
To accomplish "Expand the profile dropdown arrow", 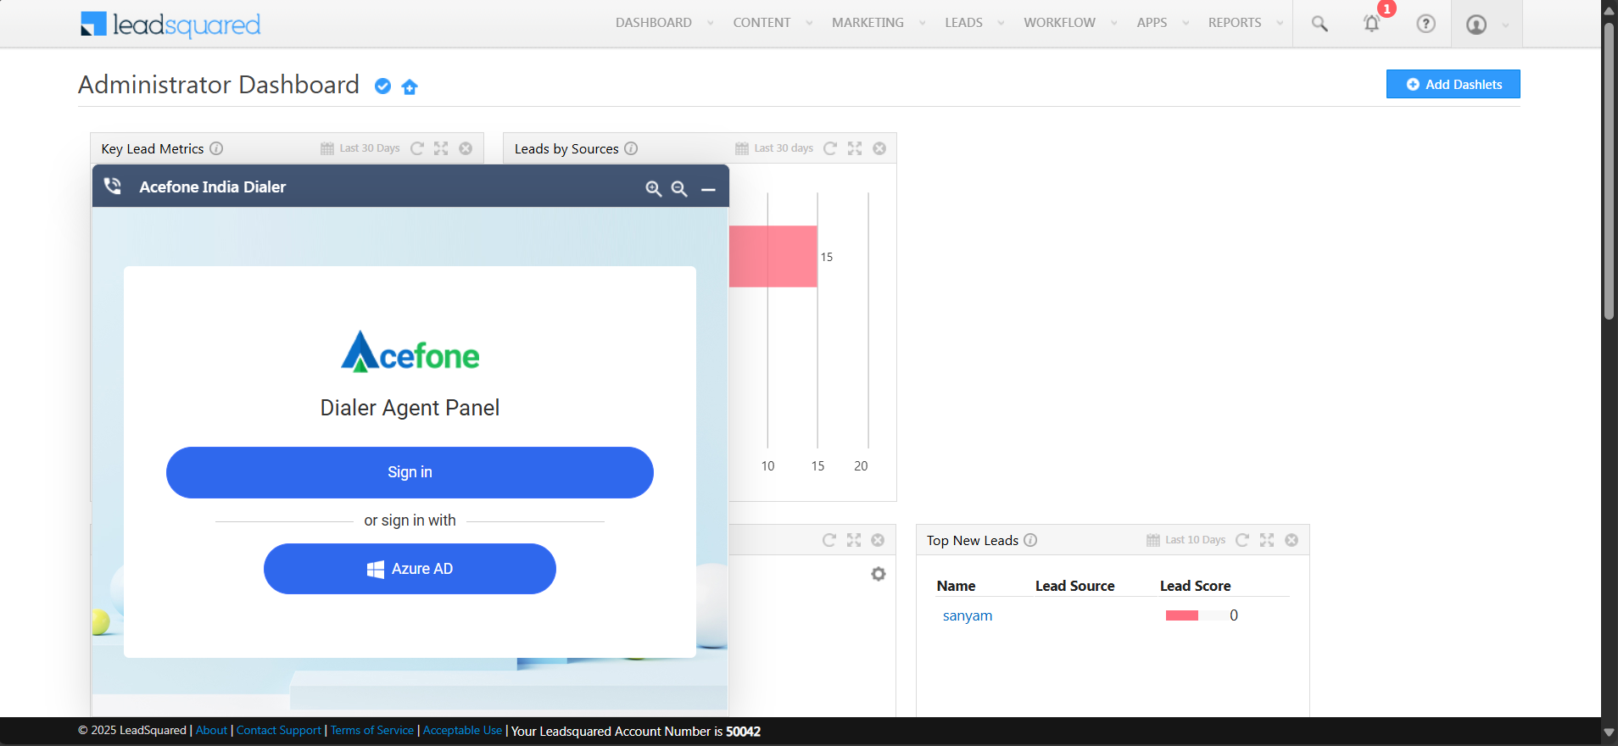I will [1505, 25].
